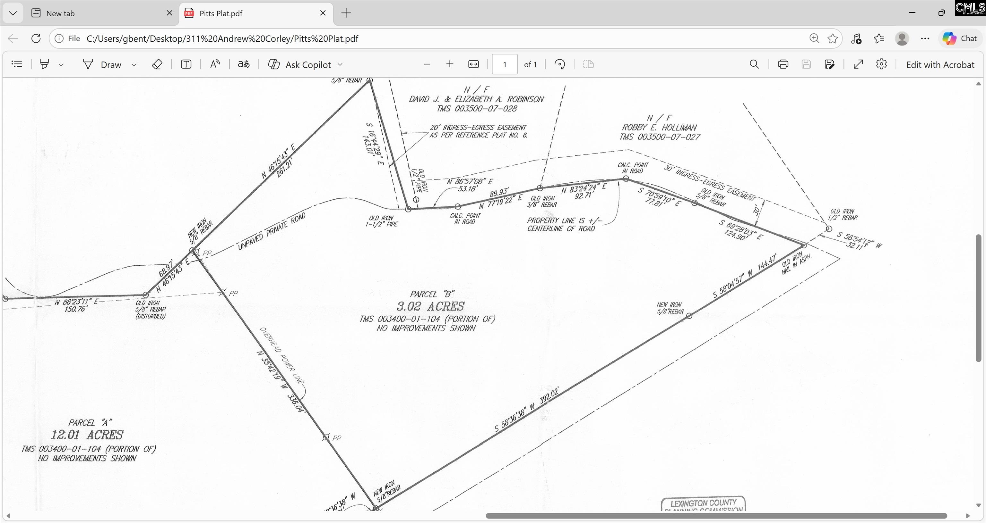
Task: Open browser zoom control in address bar
Action: click(x=814, y=38)
